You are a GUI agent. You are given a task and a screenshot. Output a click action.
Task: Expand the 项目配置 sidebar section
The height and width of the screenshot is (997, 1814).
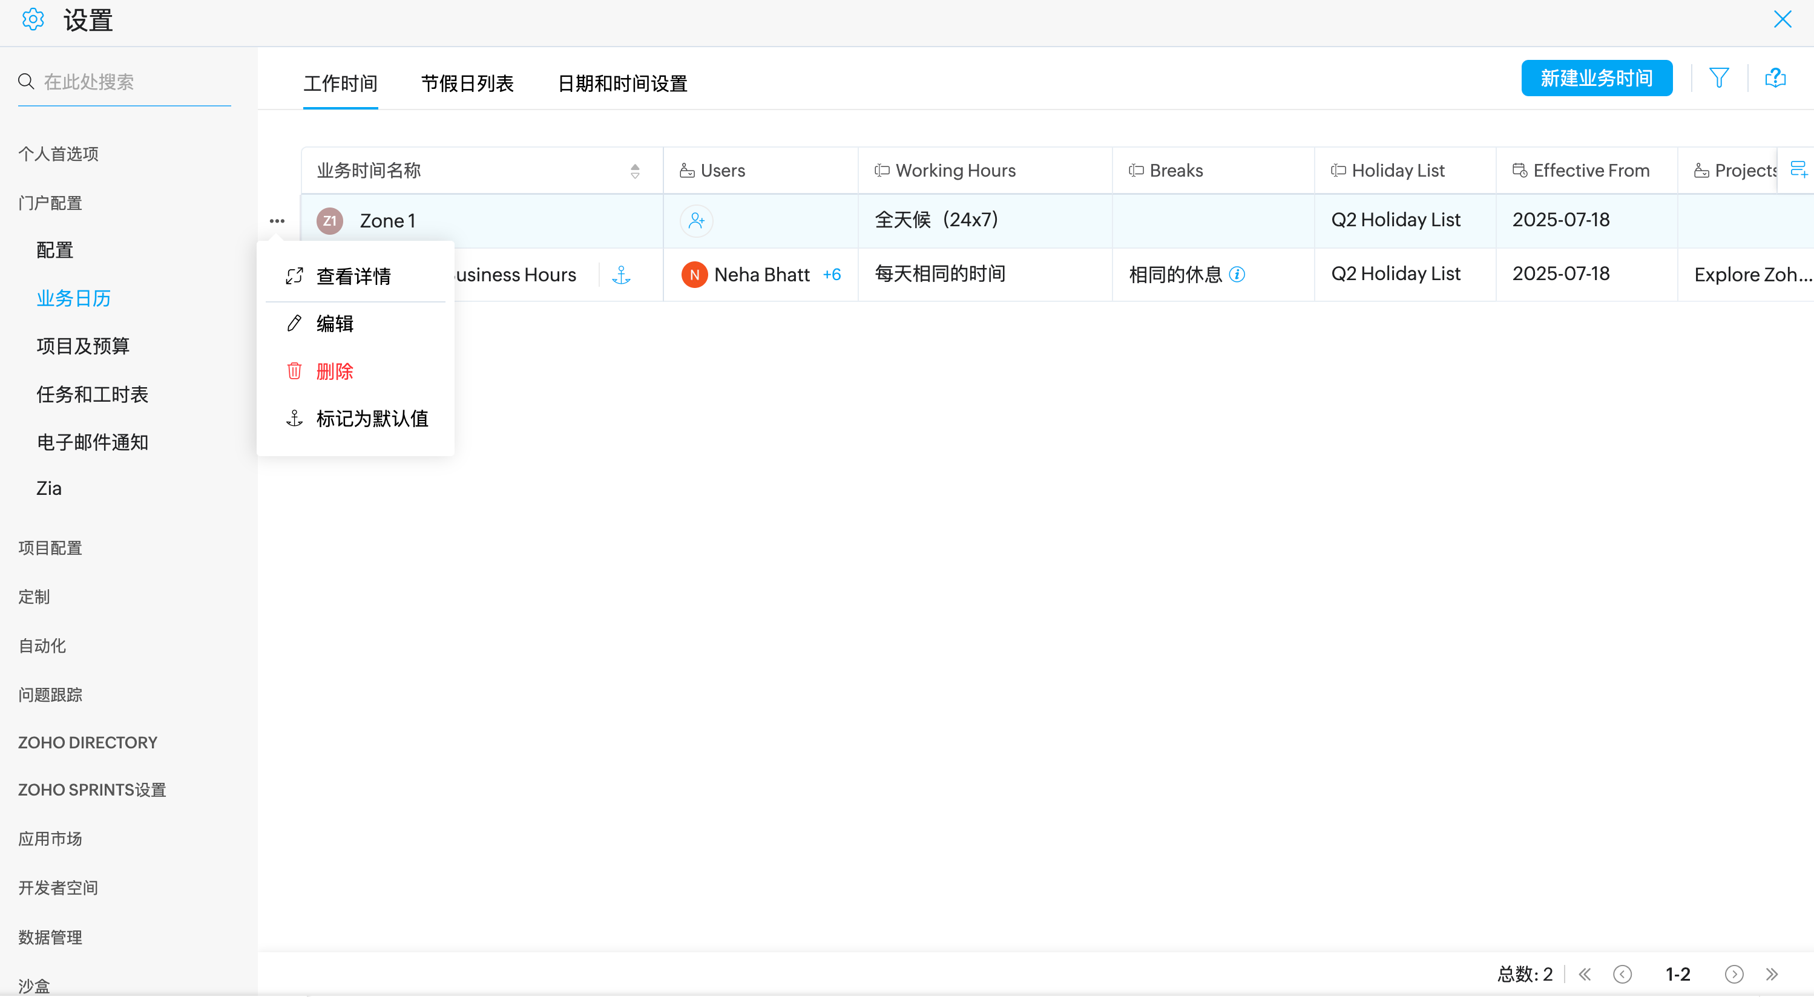click(x=50, y=547)
